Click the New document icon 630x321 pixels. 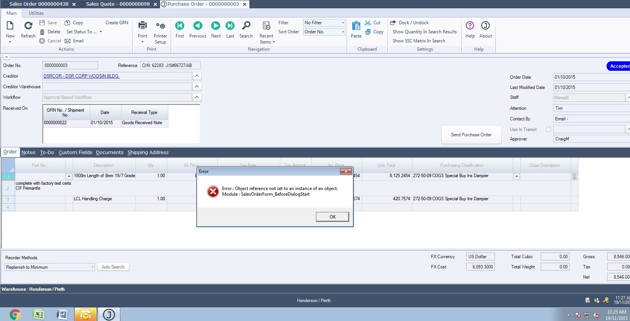(x=10, y=26)
